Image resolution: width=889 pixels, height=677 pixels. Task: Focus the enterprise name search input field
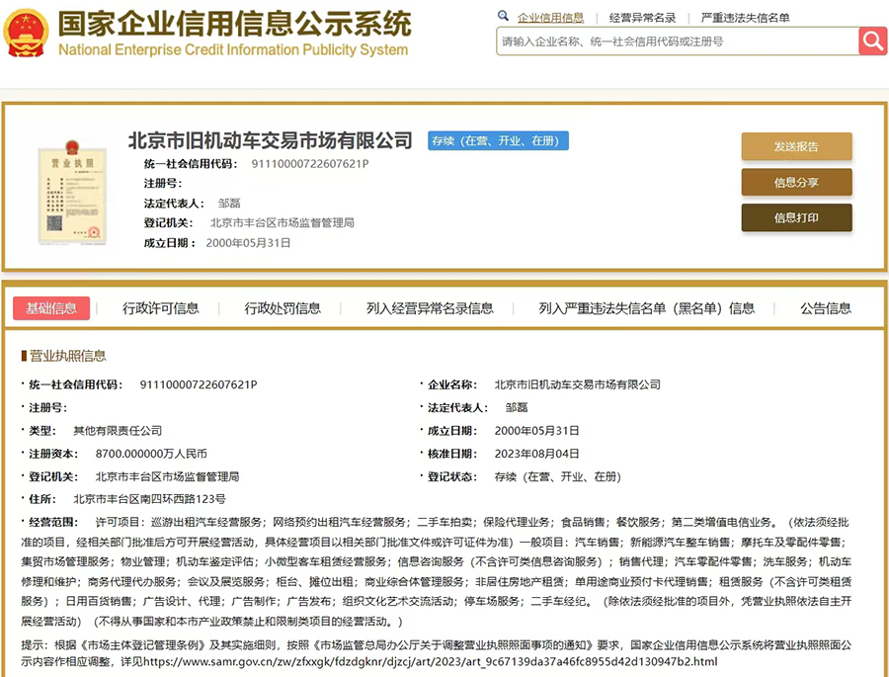[x=678, y=42]
